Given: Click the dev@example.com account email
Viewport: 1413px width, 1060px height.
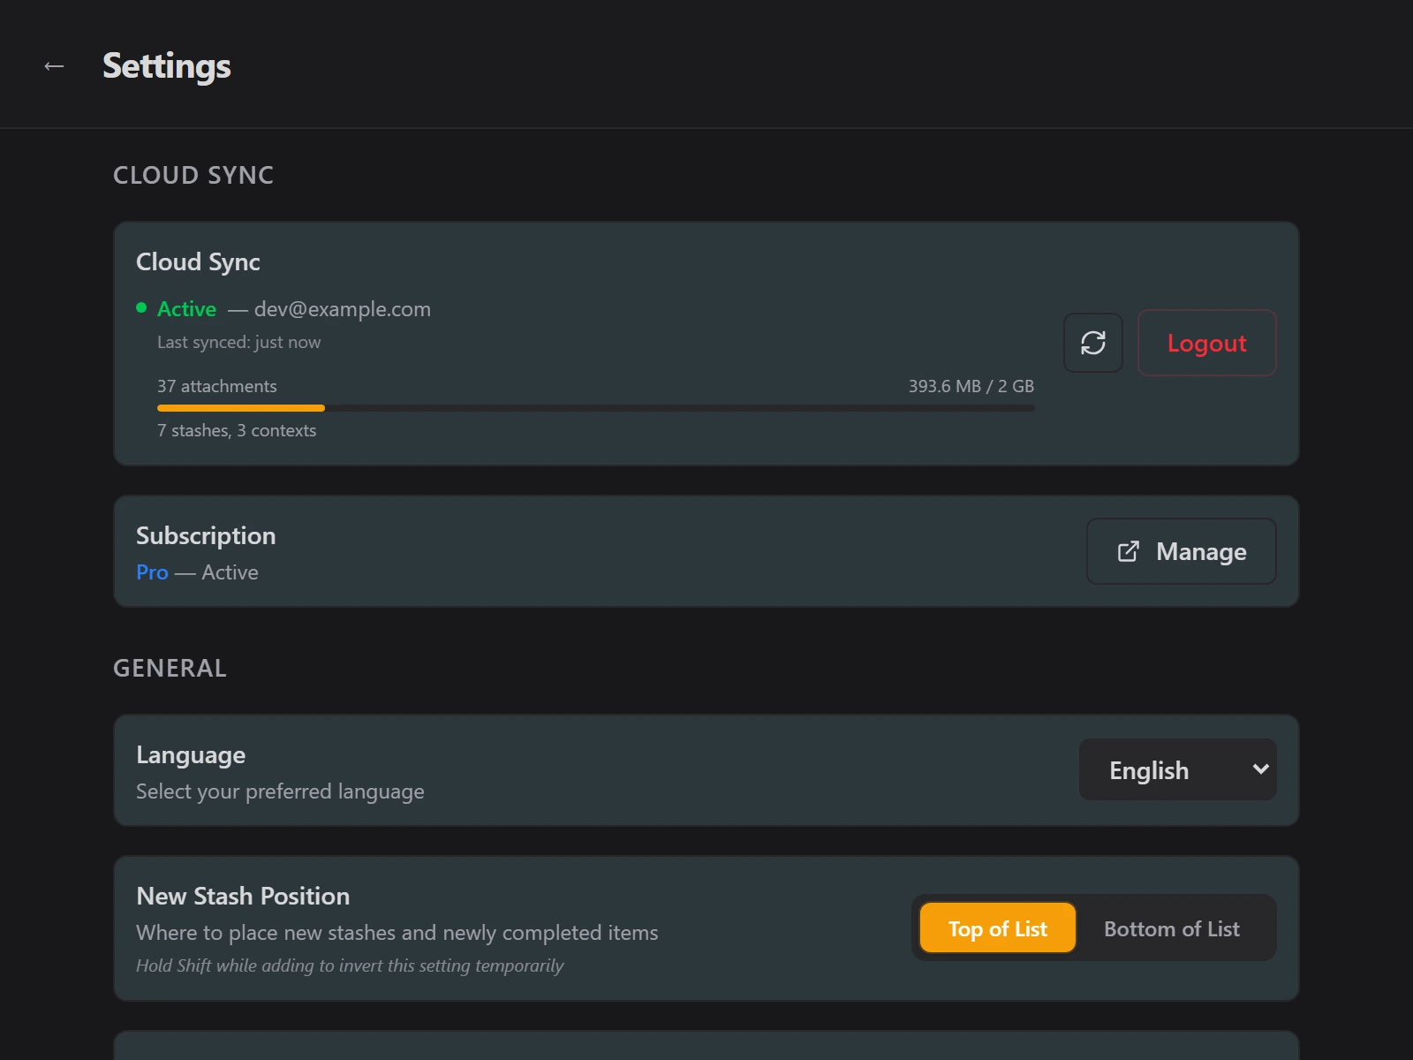Looking at the screenshot, I should coord(343,309).
